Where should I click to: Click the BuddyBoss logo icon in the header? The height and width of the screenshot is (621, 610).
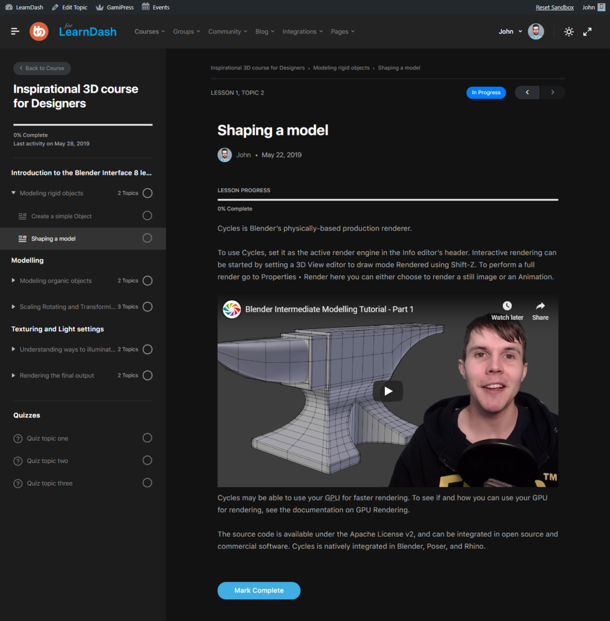tap(39, 31)
